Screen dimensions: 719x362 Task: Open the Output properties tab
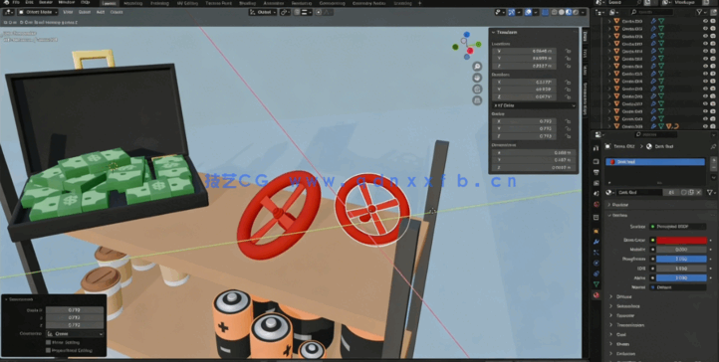[x=597, y=172]
